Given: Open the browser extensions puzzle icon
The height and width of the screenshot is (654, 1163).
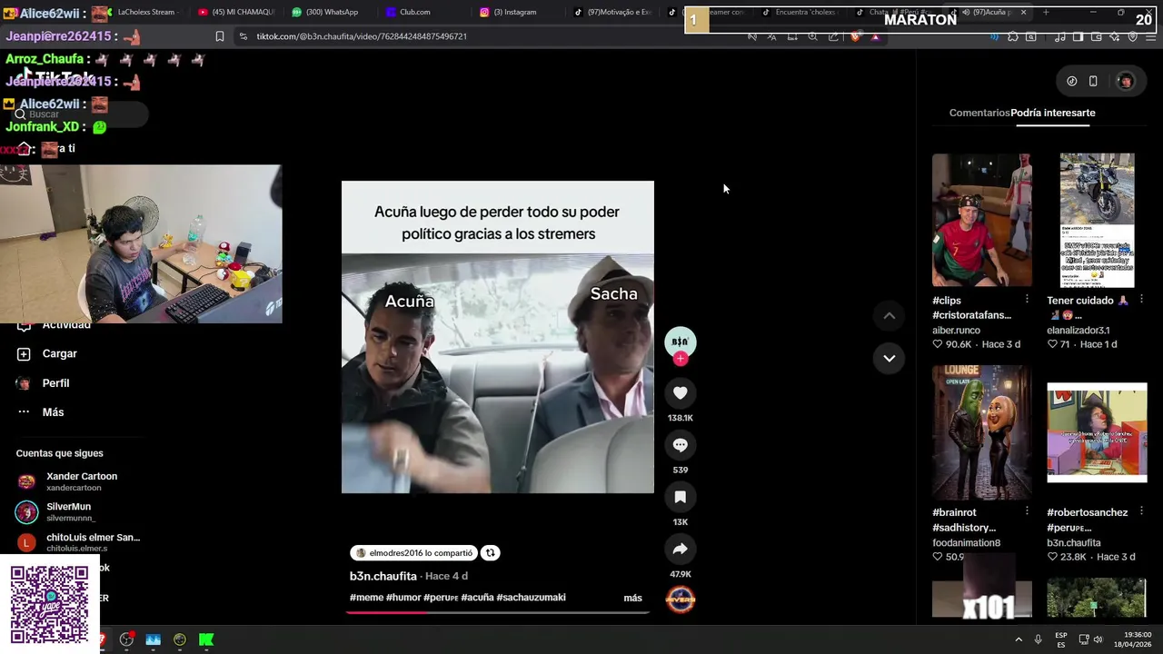Looking at the screenshot, I should pos(1013,36).
